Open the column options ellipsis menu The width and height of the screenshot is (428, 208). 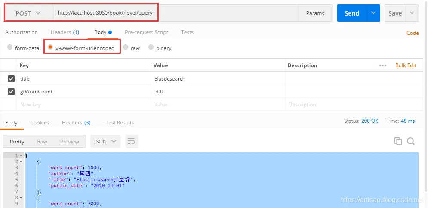[383, 65]
